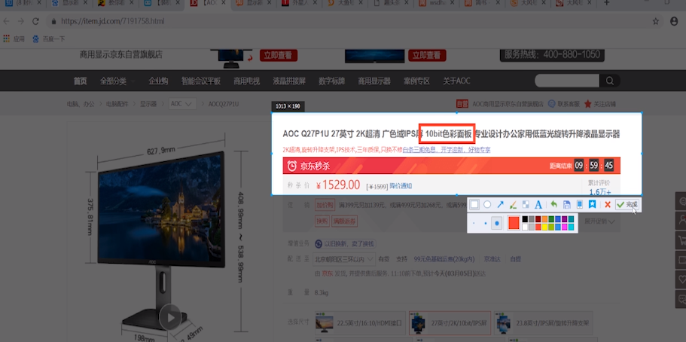The width and height of the screenshot is (686, 342).
Task: Choose the medium stroke size dot
Action: pos(485,223)
